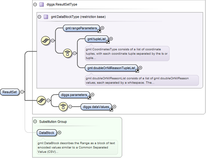Click the choice icon before diggs:dataValues
The width and height of the screenshot is (206, 158).
coord(63,106)
